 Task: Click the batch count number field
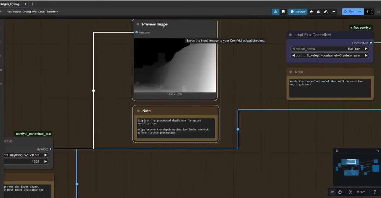[367, 12]
